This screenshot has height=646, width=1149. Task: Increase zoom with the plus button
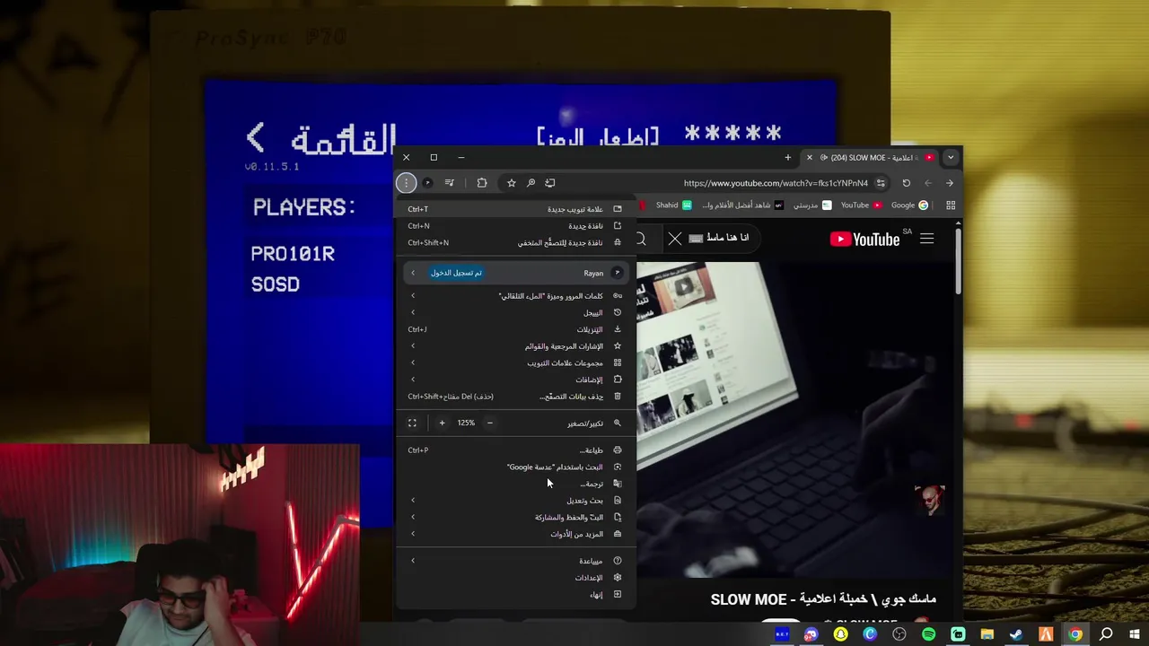442,423
